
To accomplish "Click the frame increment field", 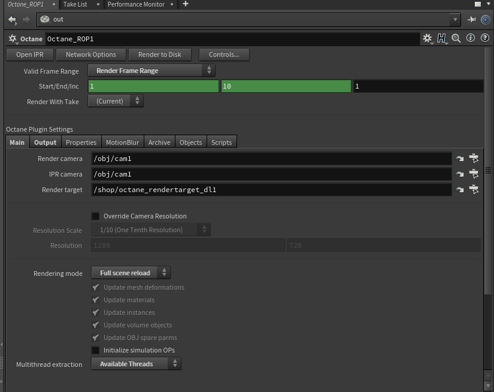I will (418, 86).
